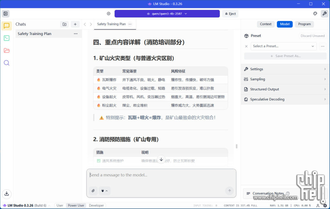The width and height of the screenshot is (330, 209).
Task: Attach a file with paperclip icon
Action: 93,191
